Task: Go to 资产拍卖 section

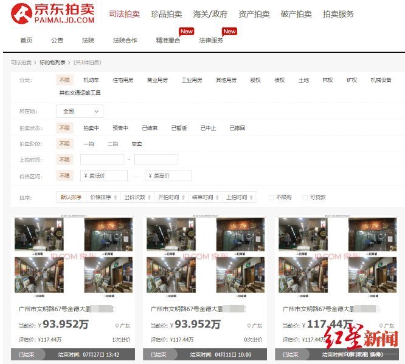Action: (254, 14)
